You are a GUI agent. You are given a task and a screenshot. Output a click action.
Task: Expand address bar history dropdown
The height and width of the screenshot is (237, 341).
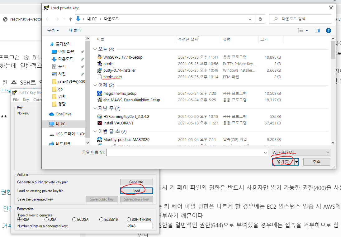[250, 19]
